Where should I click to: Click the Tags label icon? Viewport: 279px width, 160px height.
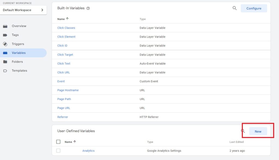5,35
